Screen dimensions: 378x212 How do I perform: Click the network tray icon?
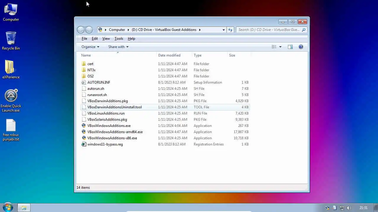click(342, 208)
